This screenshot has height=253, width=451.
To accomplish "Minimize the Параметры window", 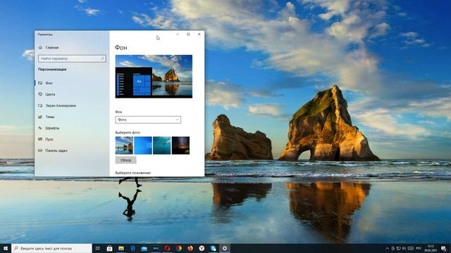I will pyautogui.click(x=178, y=34).
